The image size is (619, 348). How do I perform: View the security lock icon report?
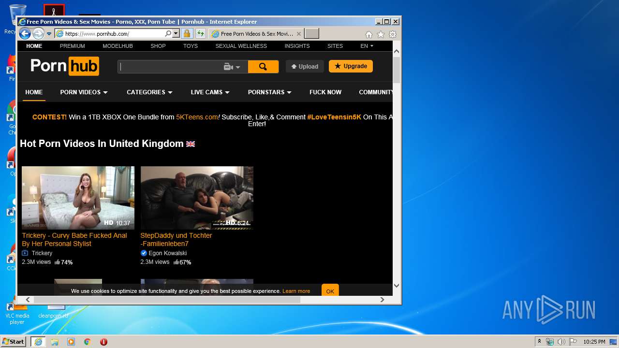pos(187,34)
